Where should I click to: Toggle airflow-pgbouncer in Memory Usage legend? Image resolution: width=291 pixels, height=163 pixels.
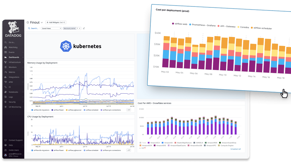tap(74, 110)
